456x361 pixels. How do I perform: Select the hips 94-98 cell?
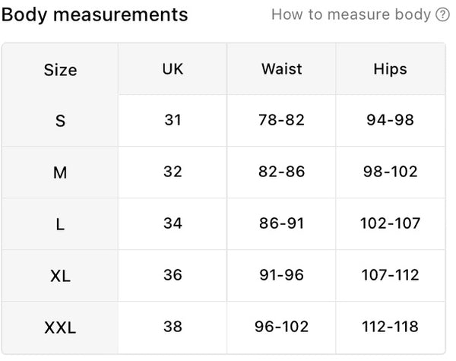[x=390, y=120]
